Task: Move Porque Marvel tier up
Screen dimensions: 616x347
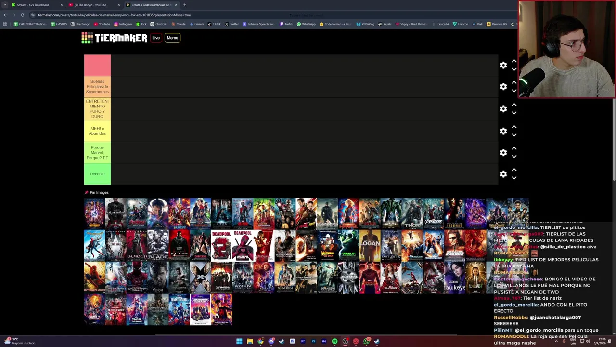Action: click(x=514, y=148)
